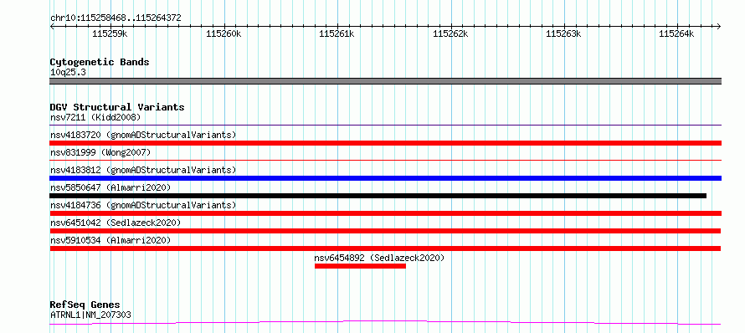Image resolution: width=745 pixels, height=333 pixels.
Task: Open the nsv6454892 (Sedlazeck2020) variant label
Action: pyautogui.click(x=379, y=258)
